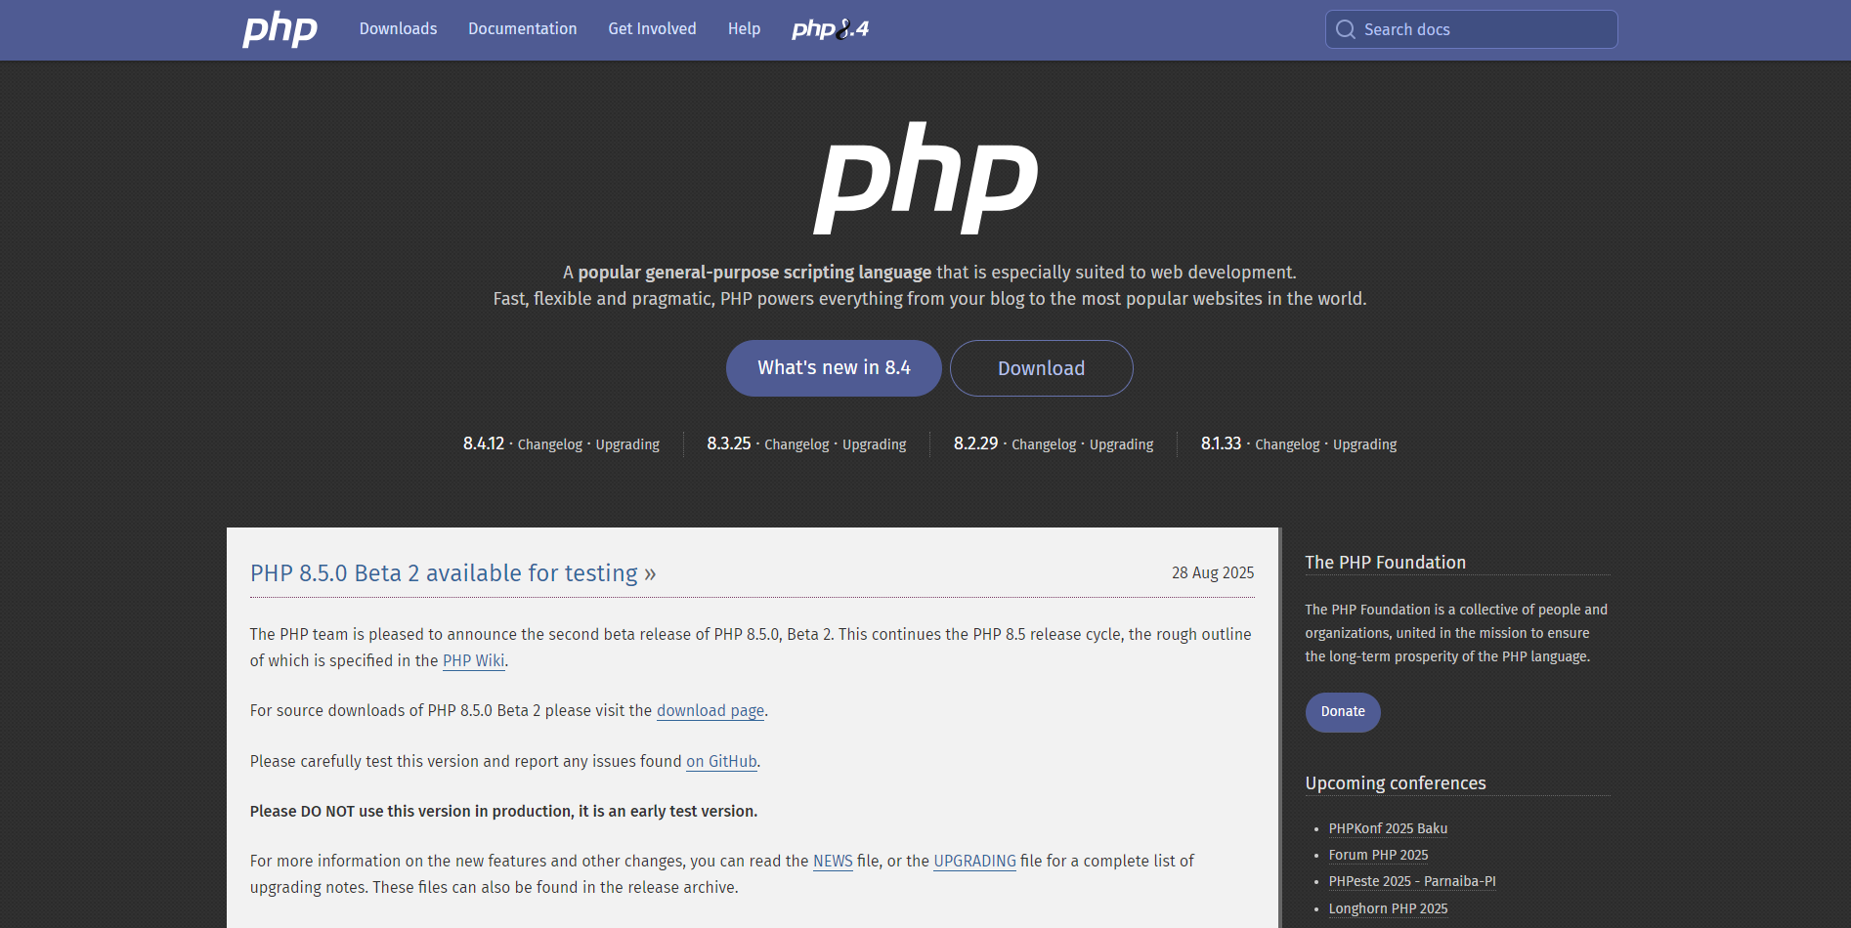
Task: Open Changelog for version 8.2.29
Action: click(1044, 444)
